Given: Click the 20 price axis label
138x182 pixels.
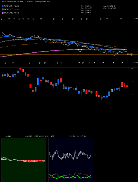Looking at the screenshot, I should 132,68.
